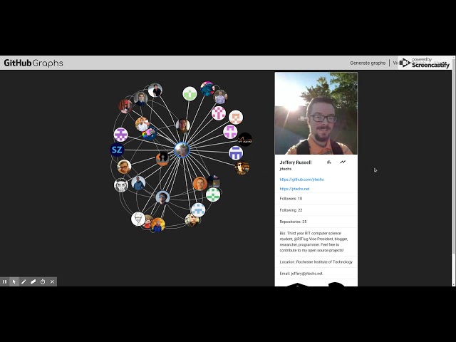Select the orange keyhole logo node
456x342 pixels.
click(162, 159)
